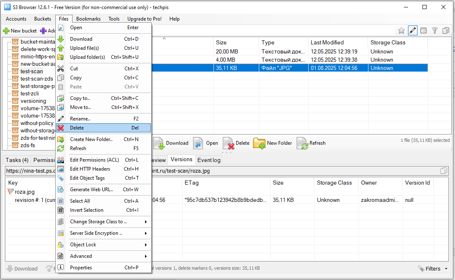
Task: Select the roza.jpg key in Versions list
Action: coord(25,192)
